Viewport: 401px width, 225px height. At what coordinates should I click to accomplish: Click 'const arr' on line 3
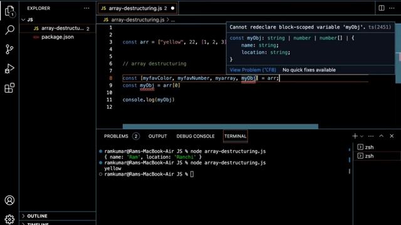tap(135, 42)
